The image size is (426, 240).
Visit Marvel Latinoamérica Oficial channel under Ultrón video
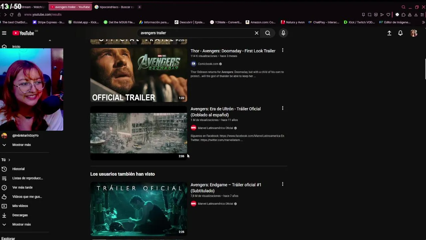click(x=215, y=128)
